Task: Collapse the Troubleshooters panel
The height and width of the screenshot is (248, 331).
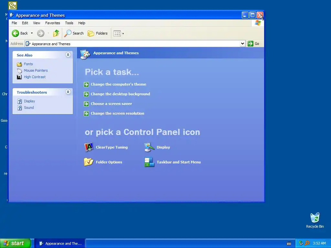Action: coord(68,92)
